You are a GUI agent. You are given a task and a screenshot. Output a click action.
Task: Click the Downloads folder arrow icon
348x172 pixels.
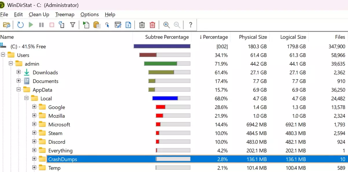point(27,72)
